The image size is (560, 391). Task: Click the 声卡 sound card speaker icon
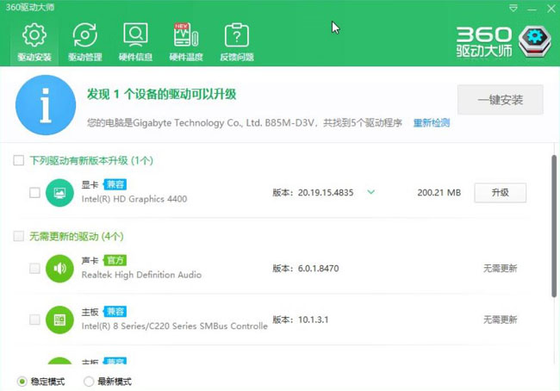coord(59,269)
